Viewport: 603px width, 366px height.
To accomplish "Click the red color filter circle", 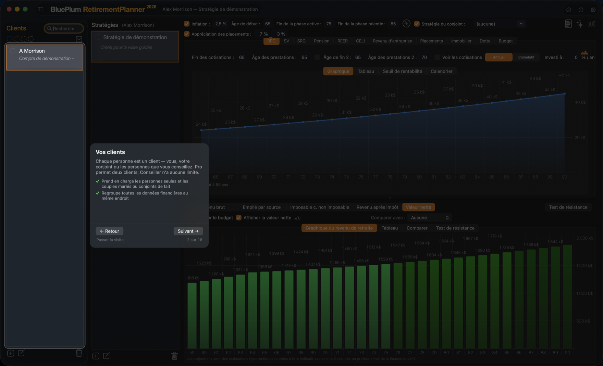I will (17, 39).
